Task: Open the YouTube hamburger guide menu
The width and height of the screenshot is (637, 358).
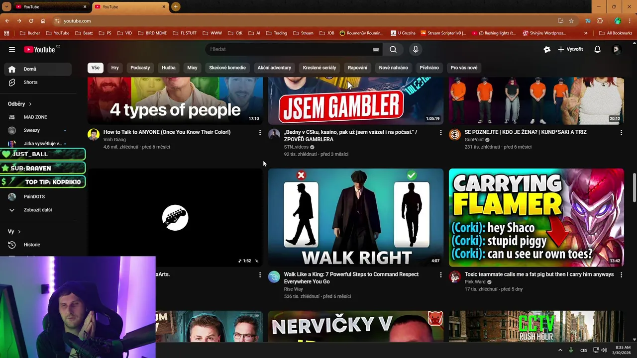Action: (12, 49)
